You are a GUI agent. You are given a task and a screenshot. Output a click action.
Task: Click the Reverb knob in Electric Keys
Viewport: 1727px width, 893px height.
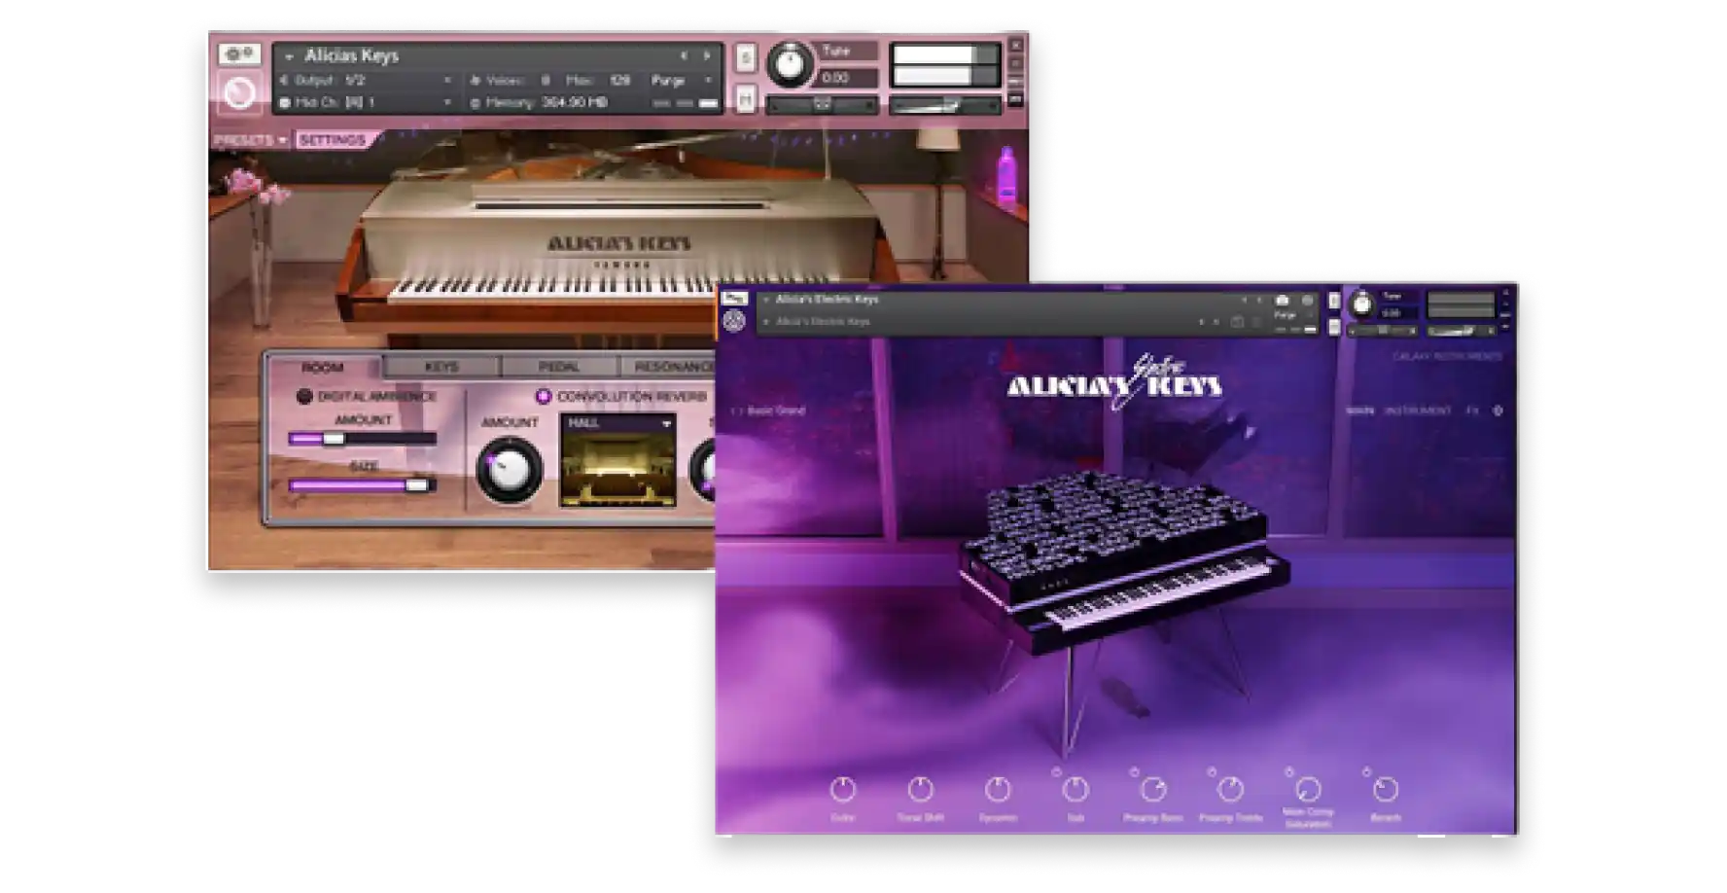point(1386,789)
